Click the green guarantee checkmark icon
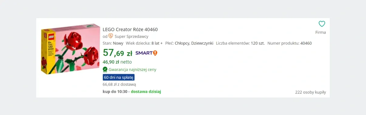The width and height of the screenshot is (366, 115). [105, 69]
